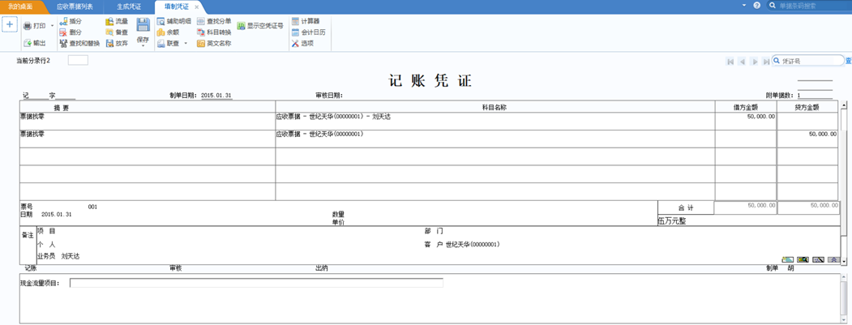This screenshot has width=852, height=325.
Task: Click the help question mark icon
Action: (x=757, y=6)
